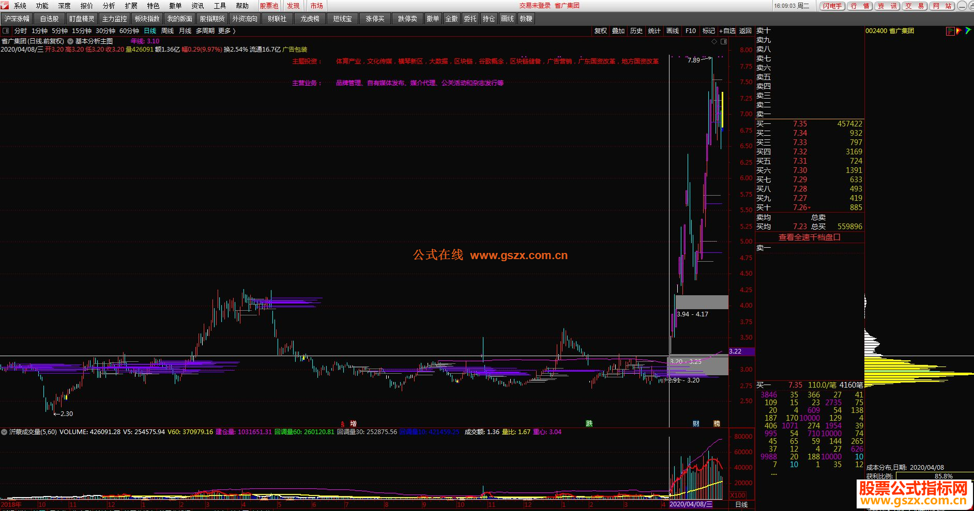Open the 深度 menu
The height and width of the screenshot is (511, 974).
pyautogui.click(x=65, y=6)
